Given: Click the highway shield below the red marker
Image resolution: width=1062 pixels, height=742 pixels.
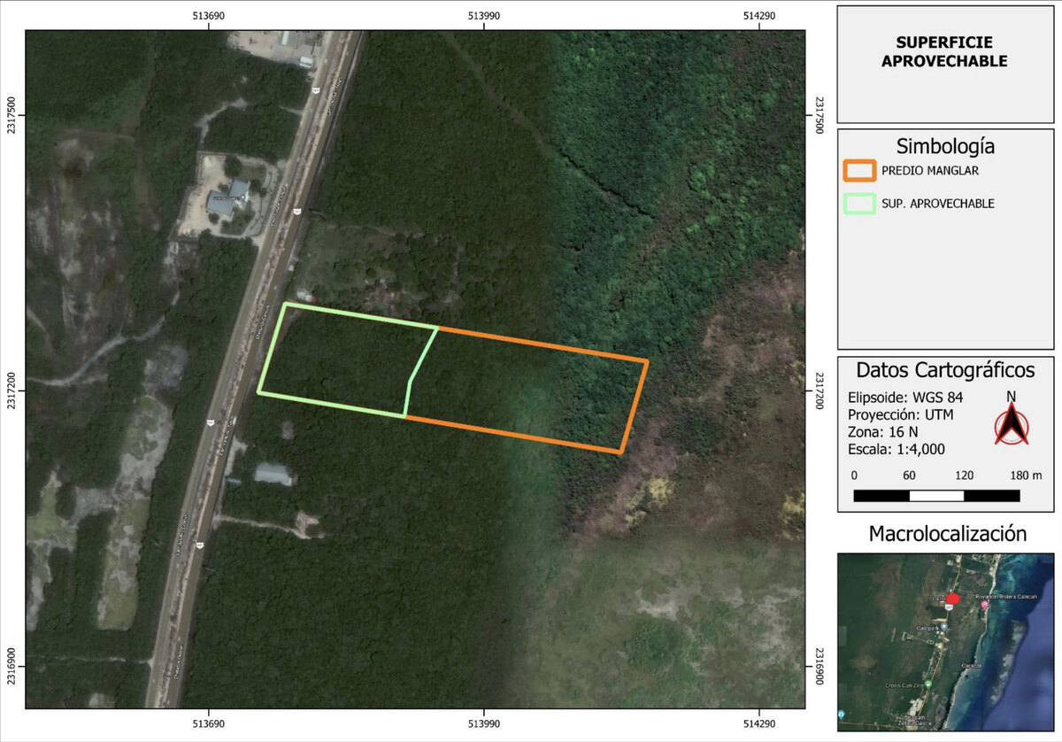Looking at the screenshot, I should click(x=949, y=608).
